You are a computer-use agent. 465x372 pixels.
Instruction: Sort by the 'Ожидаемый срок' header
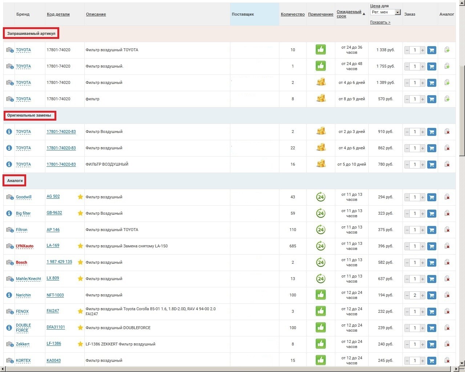pyautogui.click(x=349, y=14)
